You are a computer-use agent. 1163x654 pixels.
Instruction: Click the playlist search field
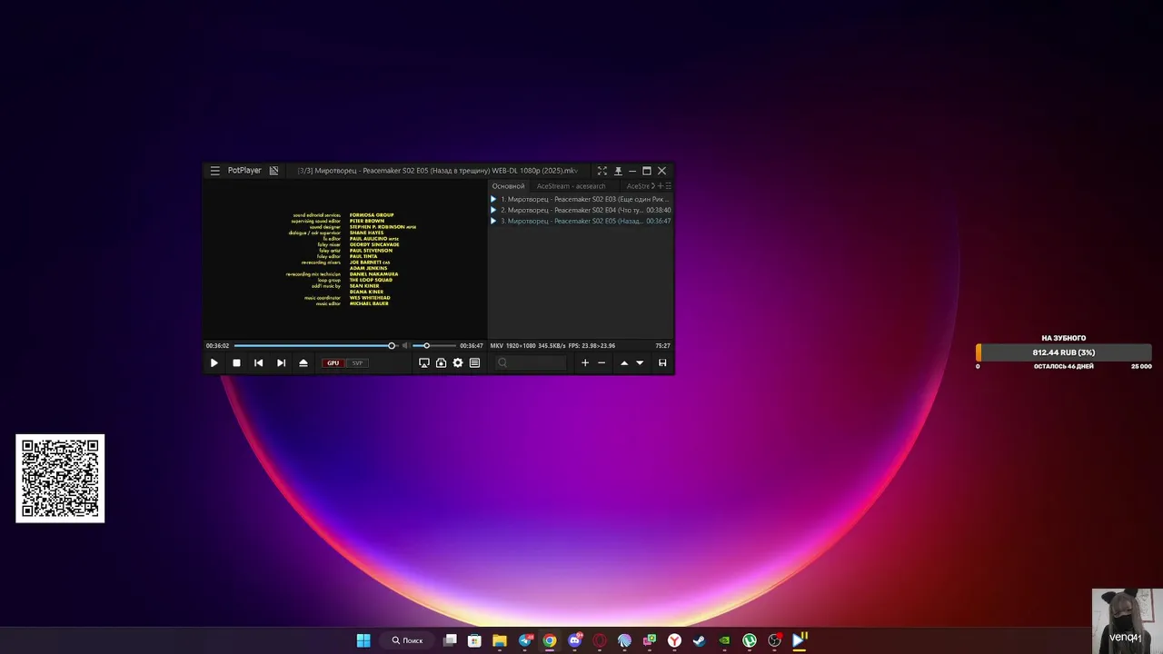pos(531,362)
